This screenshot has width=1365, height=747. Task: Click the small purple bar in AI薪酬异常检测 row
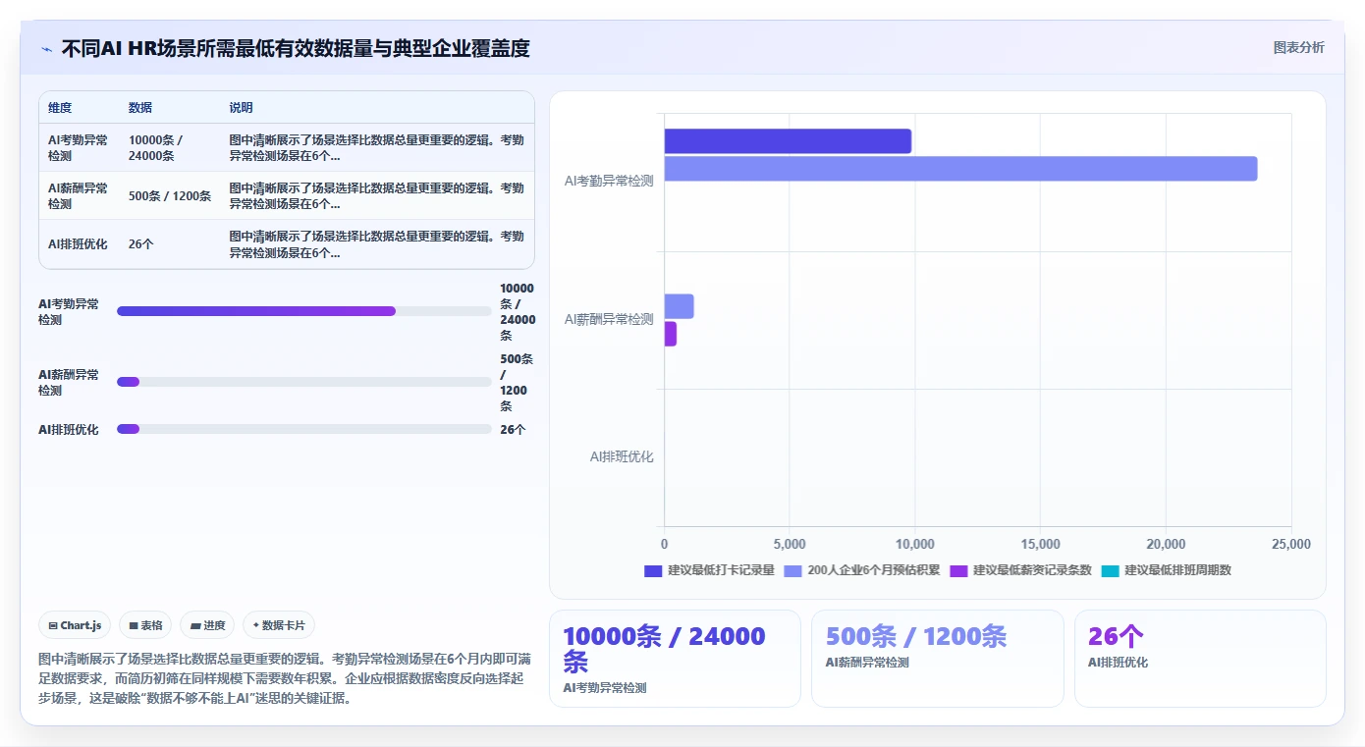(671, 334)
